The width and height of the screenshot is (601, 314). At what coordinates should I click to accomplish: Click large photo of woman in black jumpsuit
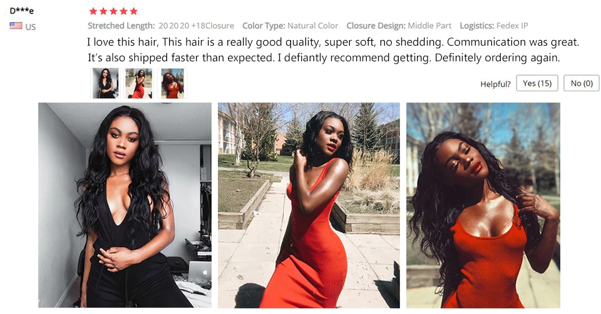pyautogui.click(x=125, y=205)
